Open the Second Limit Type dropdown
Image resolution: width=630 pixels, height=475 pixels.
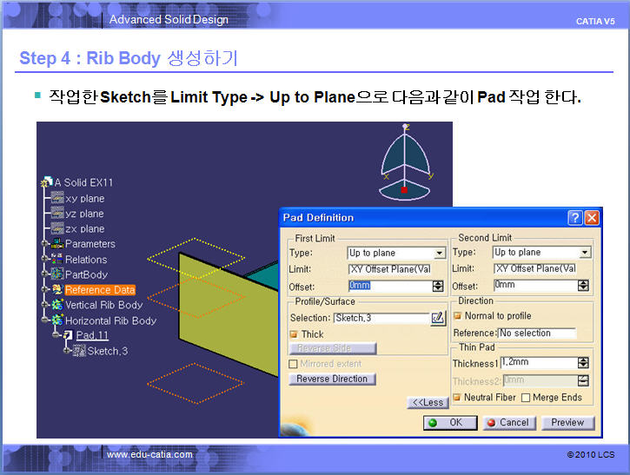click(585, 253)
